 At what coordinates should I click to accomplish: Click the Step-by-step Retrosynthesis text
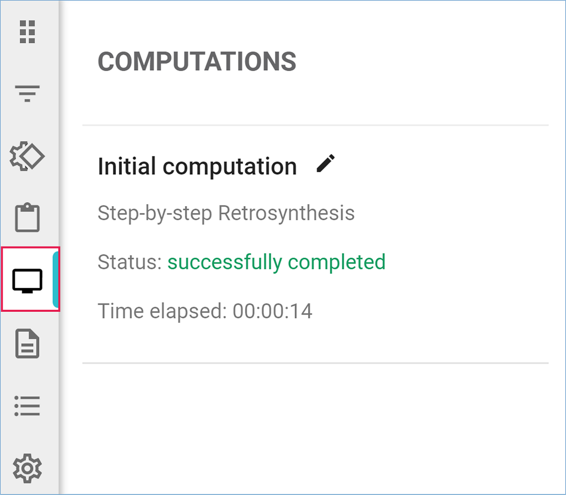(x=226, y=213)
